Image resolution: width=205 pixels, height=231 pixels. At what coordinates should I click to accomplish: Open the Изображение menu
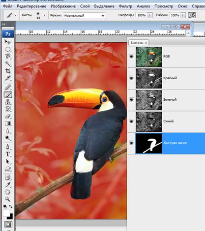[63, 6]
